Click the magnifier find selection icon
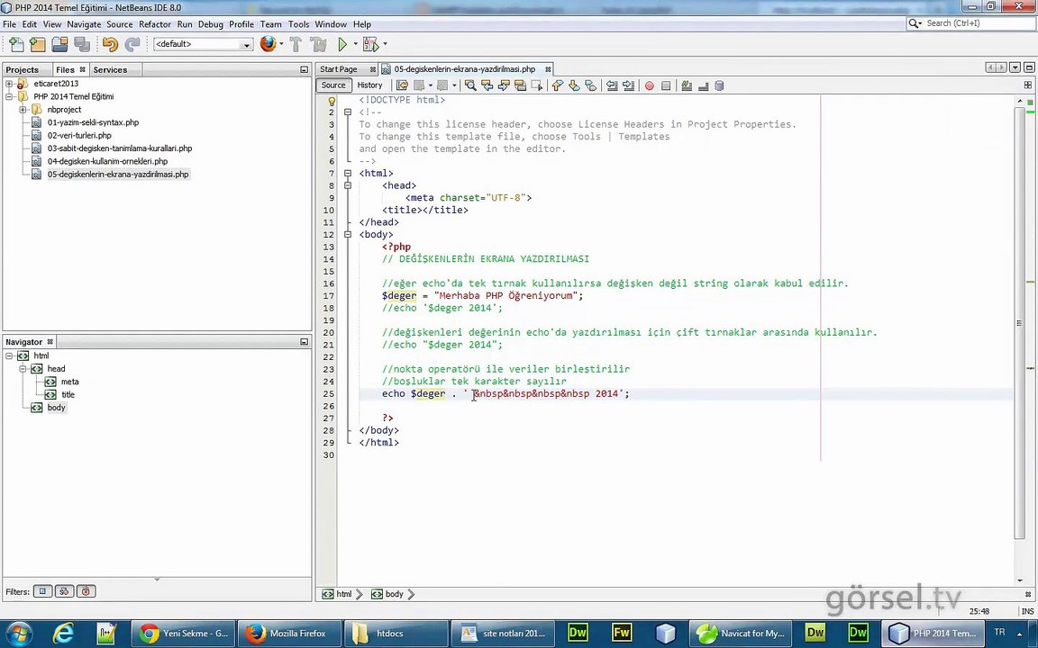The image size is (1038, 648). 470,85
